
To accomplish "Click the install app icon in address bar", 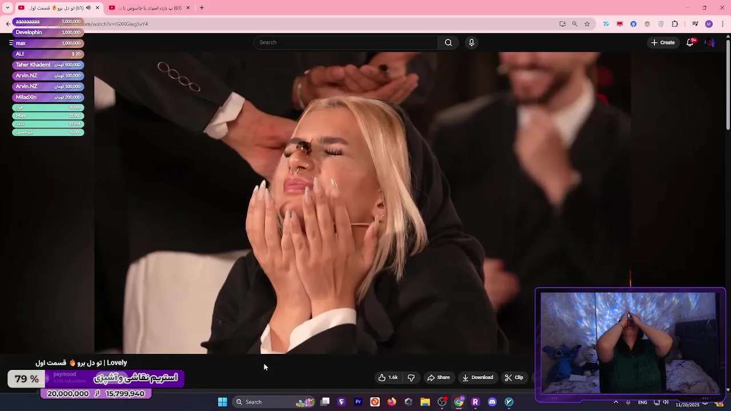I will click(563, 24).
